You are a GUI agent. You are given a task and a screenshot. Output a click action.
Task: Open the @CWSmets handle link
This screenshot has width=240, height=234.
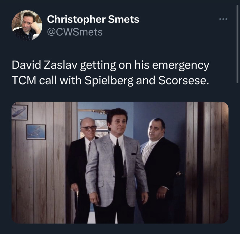pyautogui.click(x=75, y=32)
